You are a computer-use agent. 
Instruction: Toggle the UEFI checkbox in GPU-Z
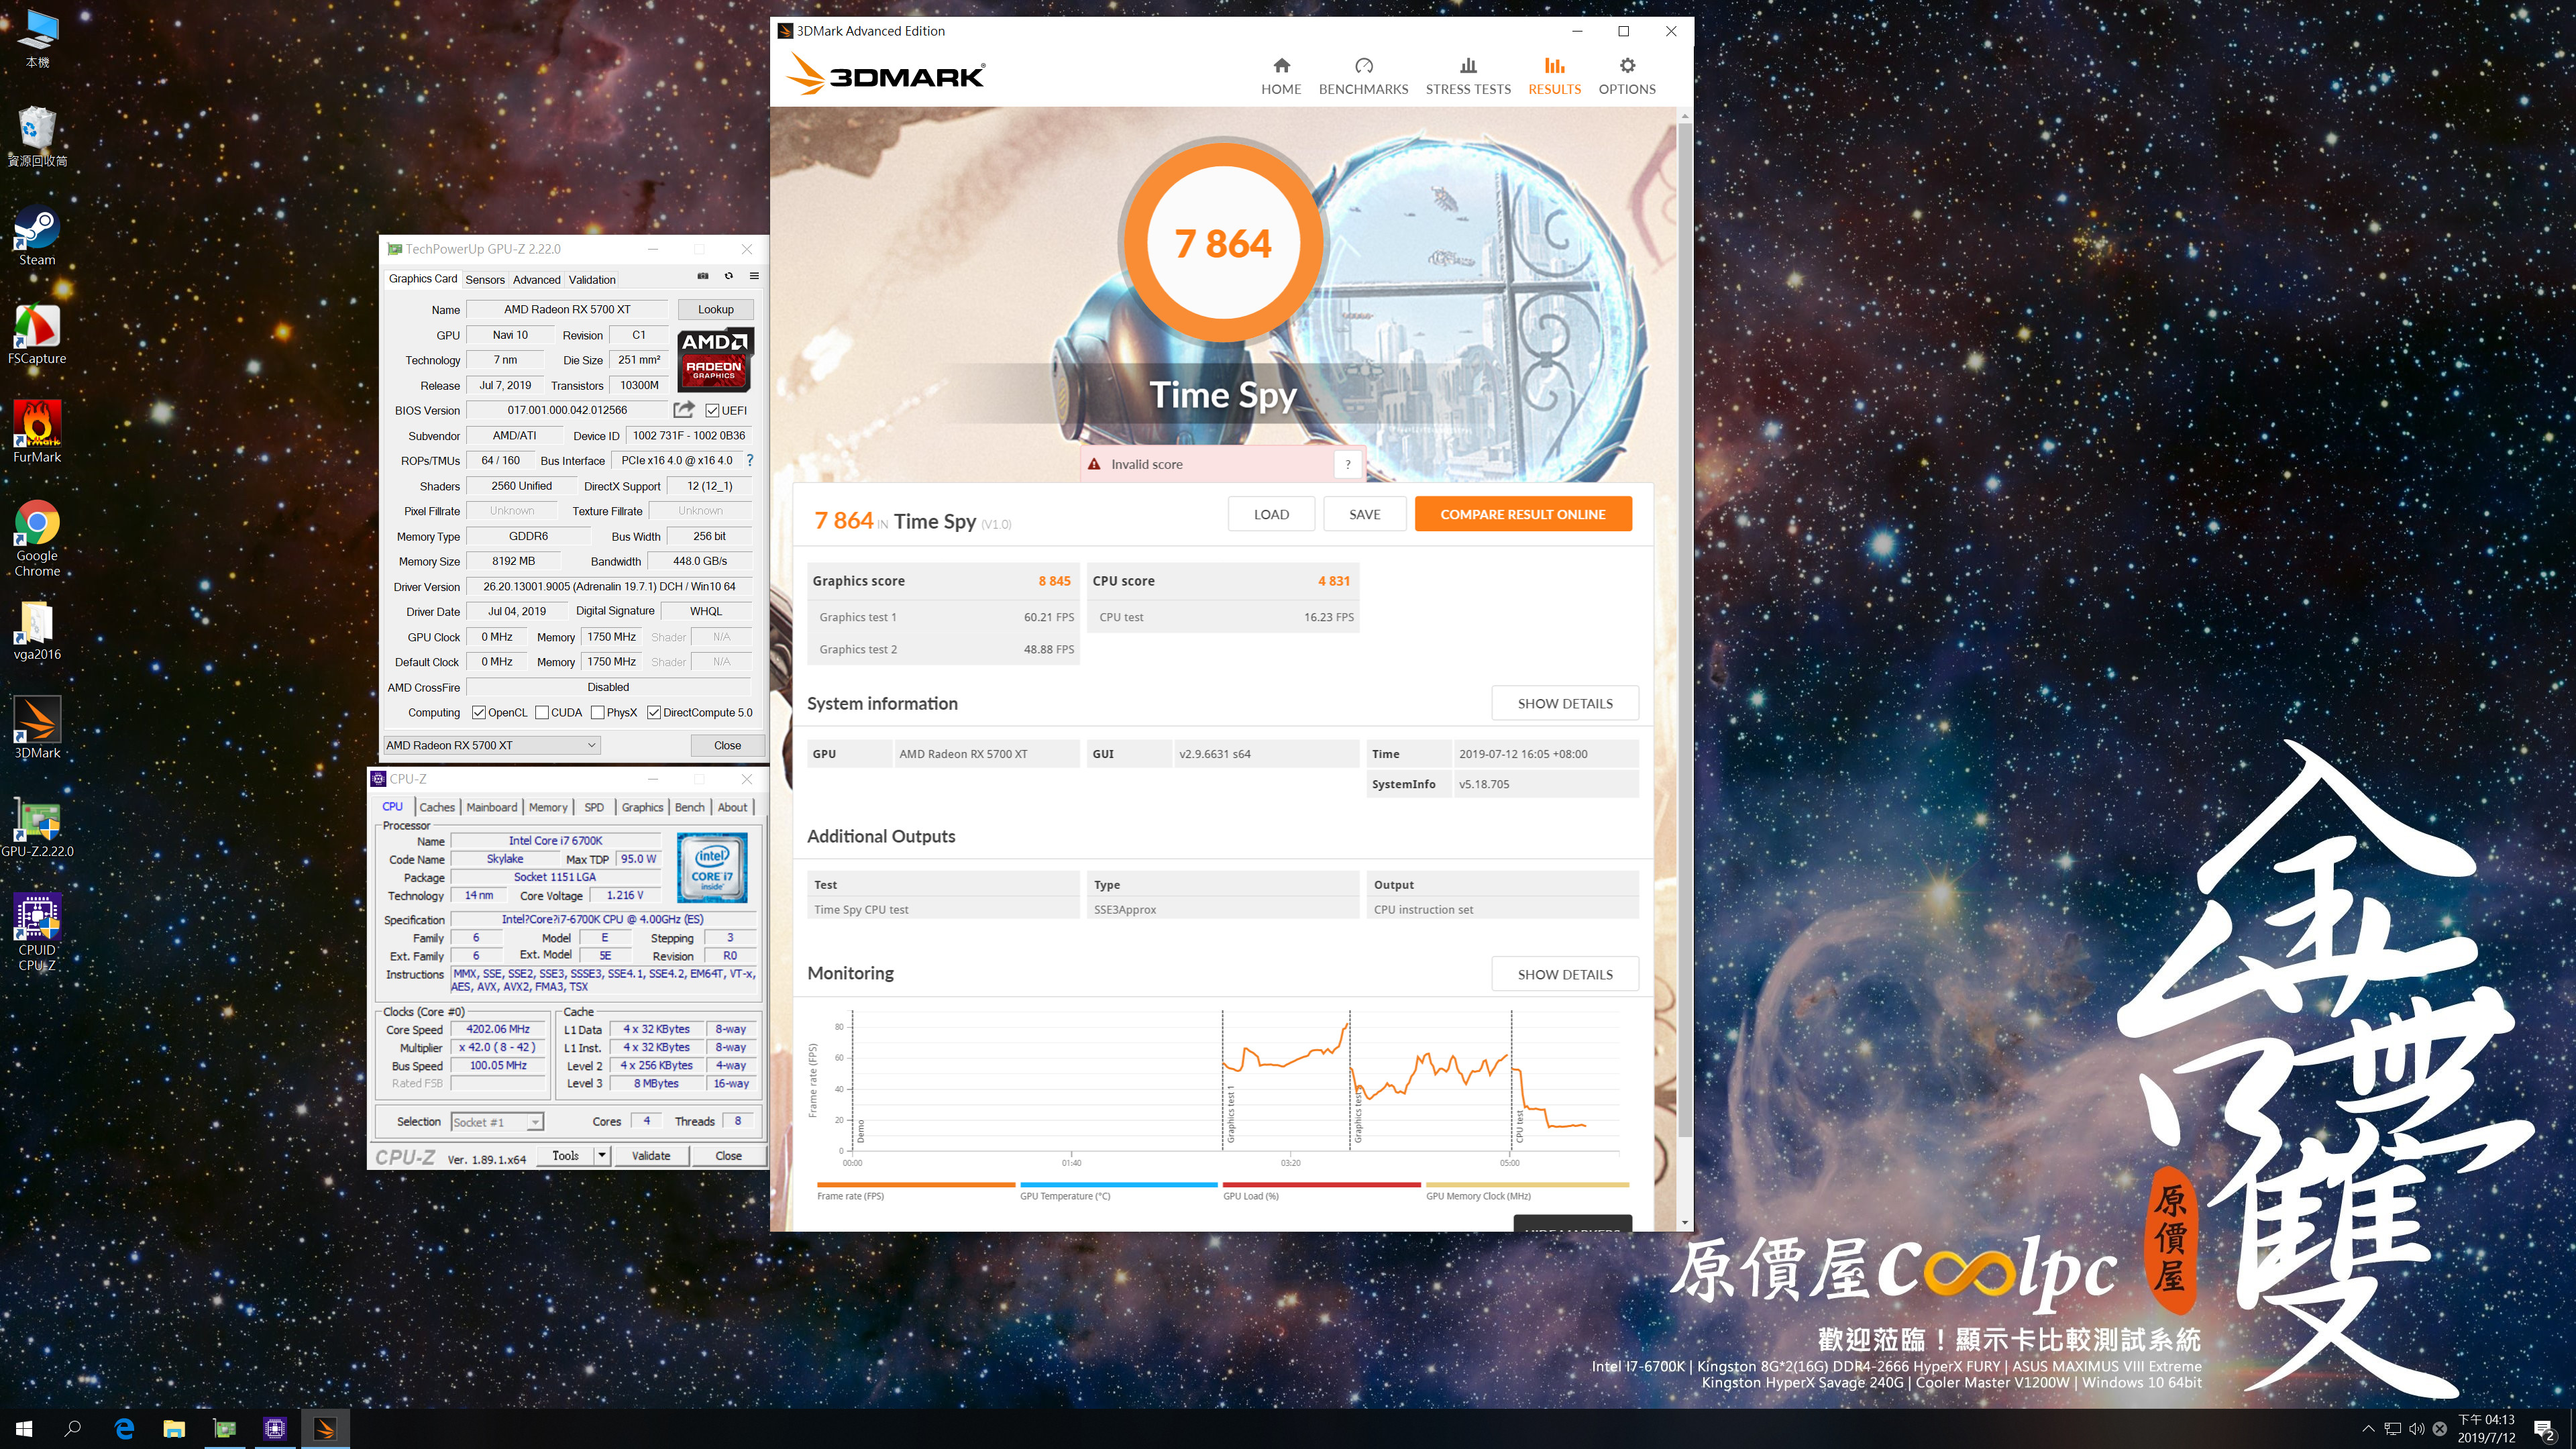tap(712, 411)
